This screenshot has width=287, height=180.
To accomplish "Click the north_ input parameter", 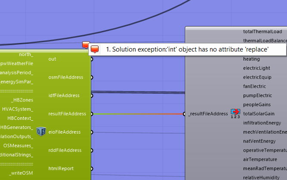I will point(26,55).
